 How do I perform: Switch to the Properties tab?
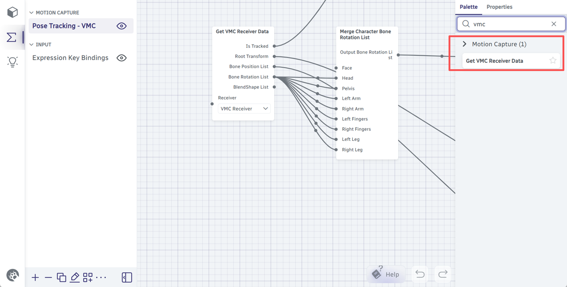[x=499, y=7]
